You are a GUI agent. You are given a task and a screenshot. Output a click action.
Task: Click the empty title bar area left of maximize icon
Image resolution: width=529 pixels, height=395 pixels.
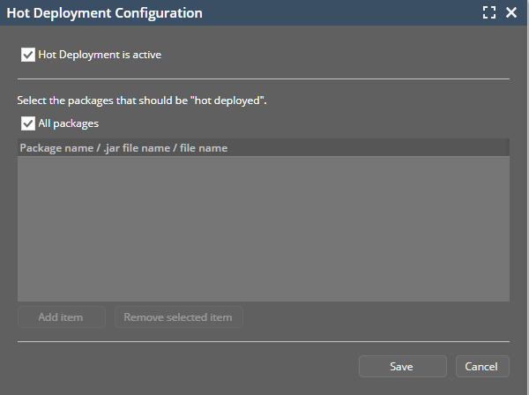353,13
